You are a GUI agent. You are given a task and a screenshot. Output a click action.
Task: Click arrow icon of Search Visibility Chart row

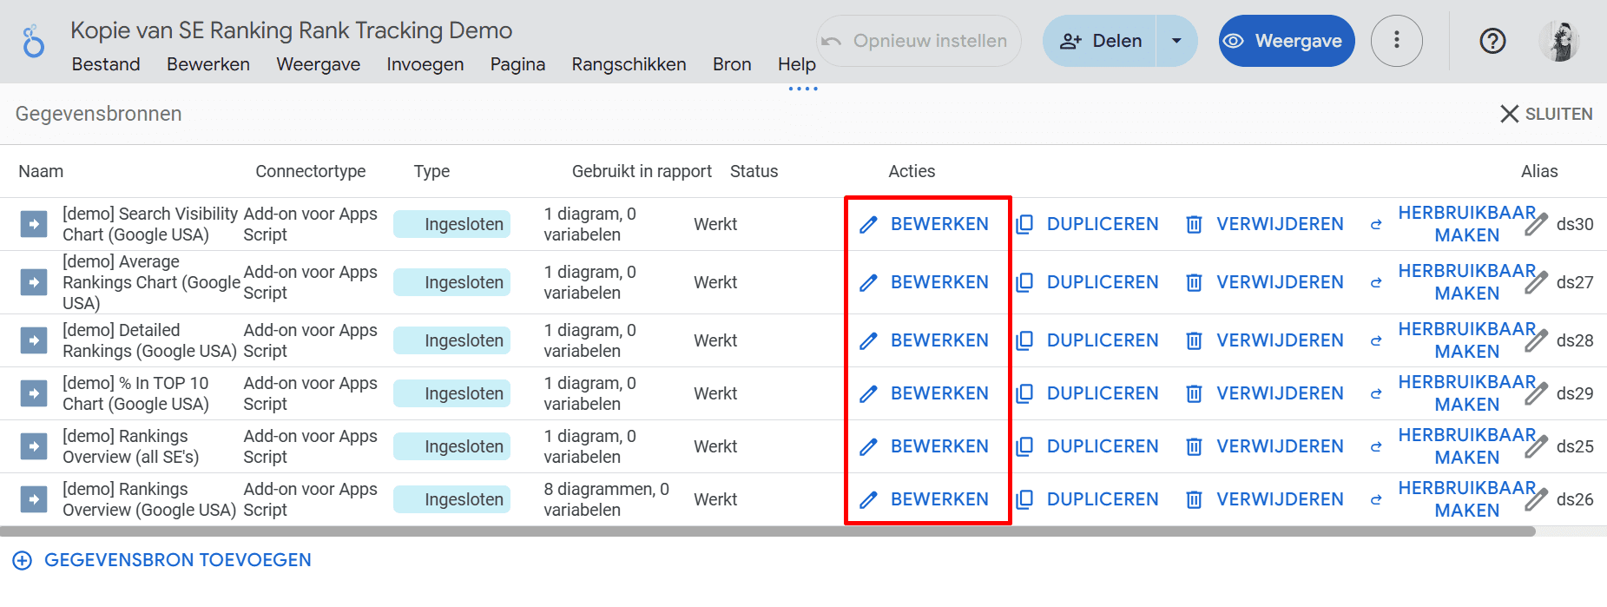(x=34, y=224)
